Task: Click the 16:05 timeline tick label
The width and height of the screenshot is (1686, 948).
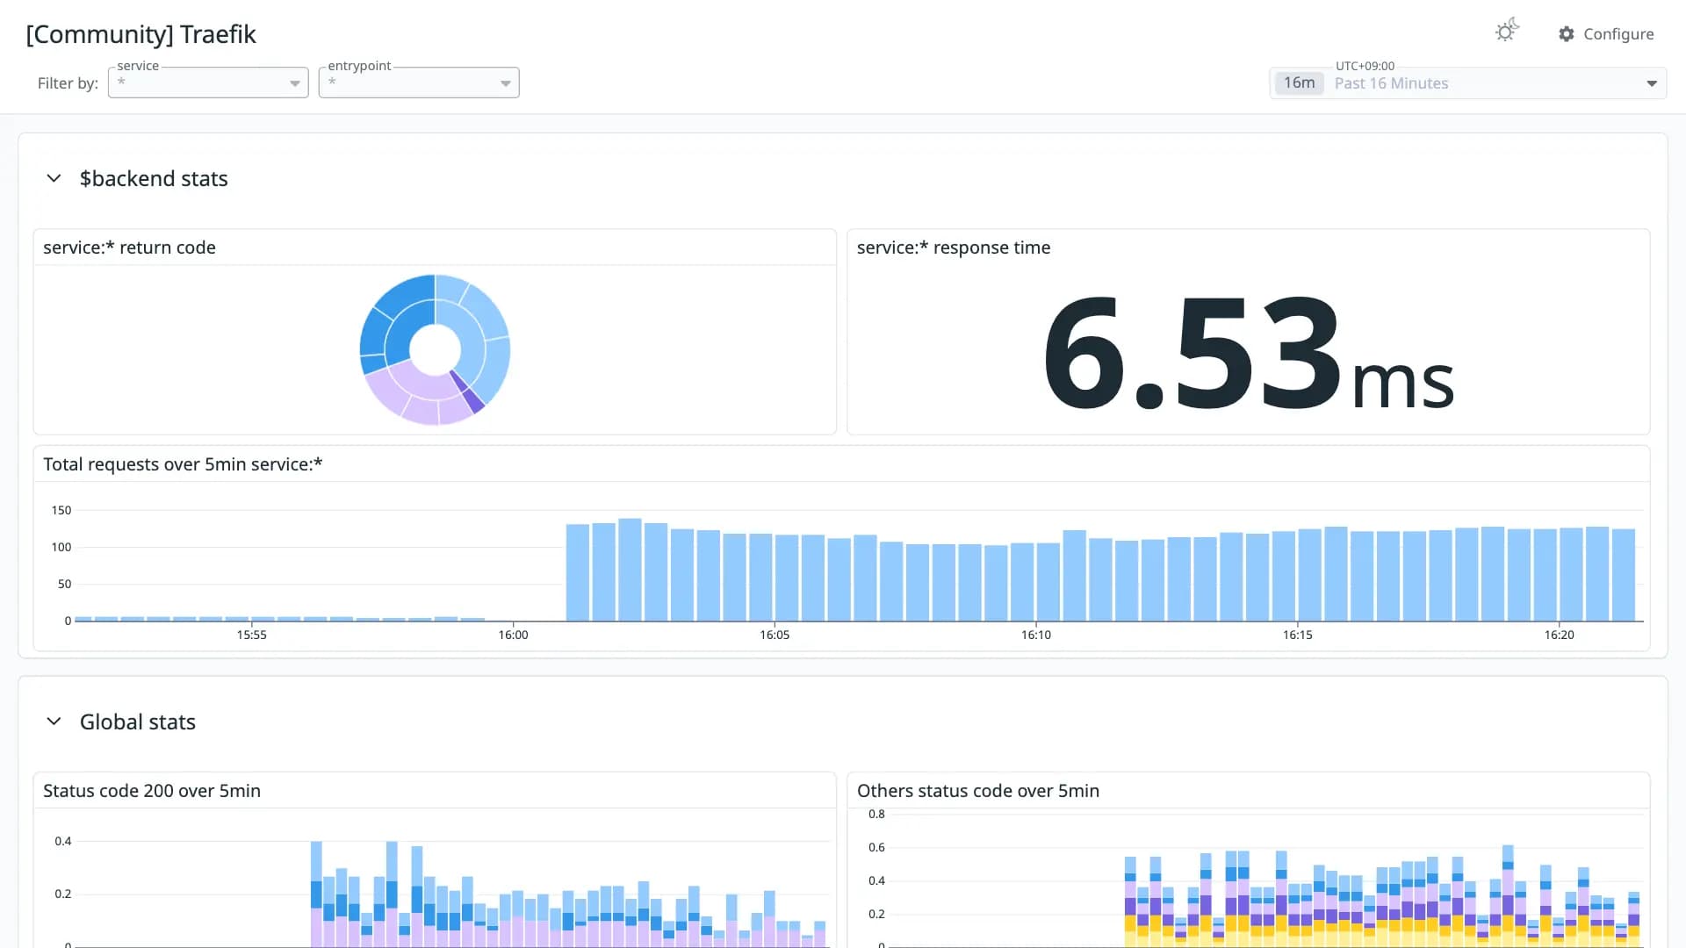Action: pyautogui.click(x=775, y=635)
